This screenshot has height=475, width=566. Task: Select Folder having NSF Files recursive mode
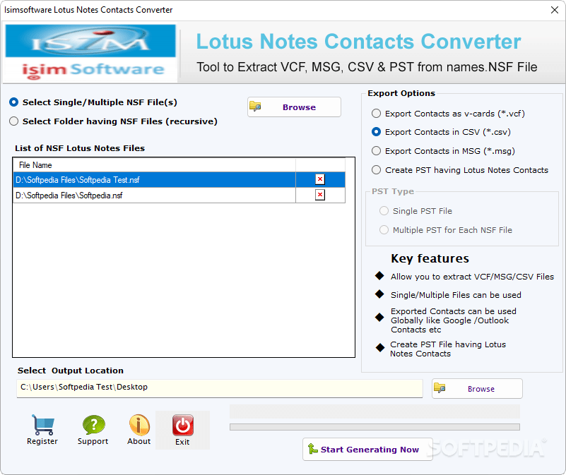pyautogui.click(x=13, y=121)
